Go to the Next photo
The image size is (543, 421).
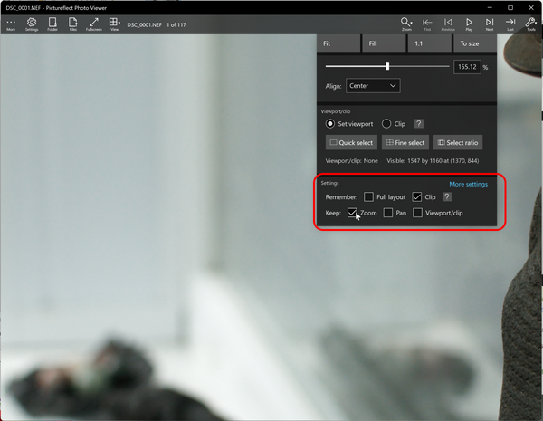(490, 24)
